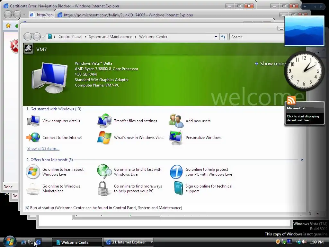
Task: Click the VM7 user account picture
Action: click(28, 49)
